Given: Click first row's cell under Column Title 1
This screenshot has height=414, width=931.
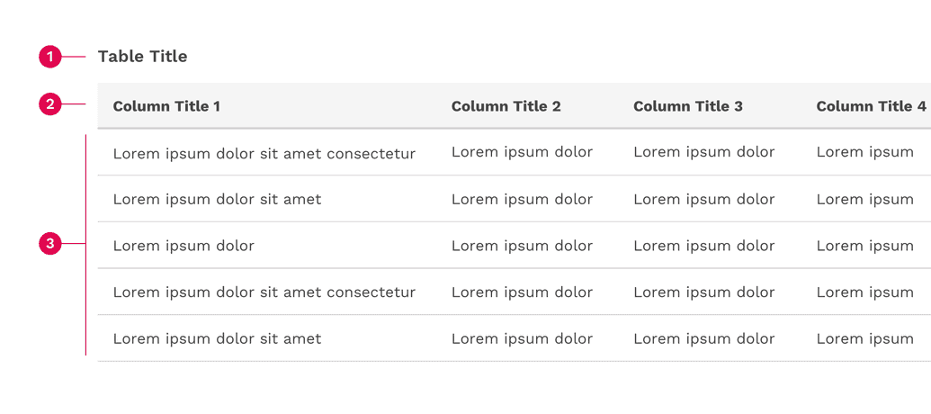Looking at the screenshot, I should [x=264, y=154].
